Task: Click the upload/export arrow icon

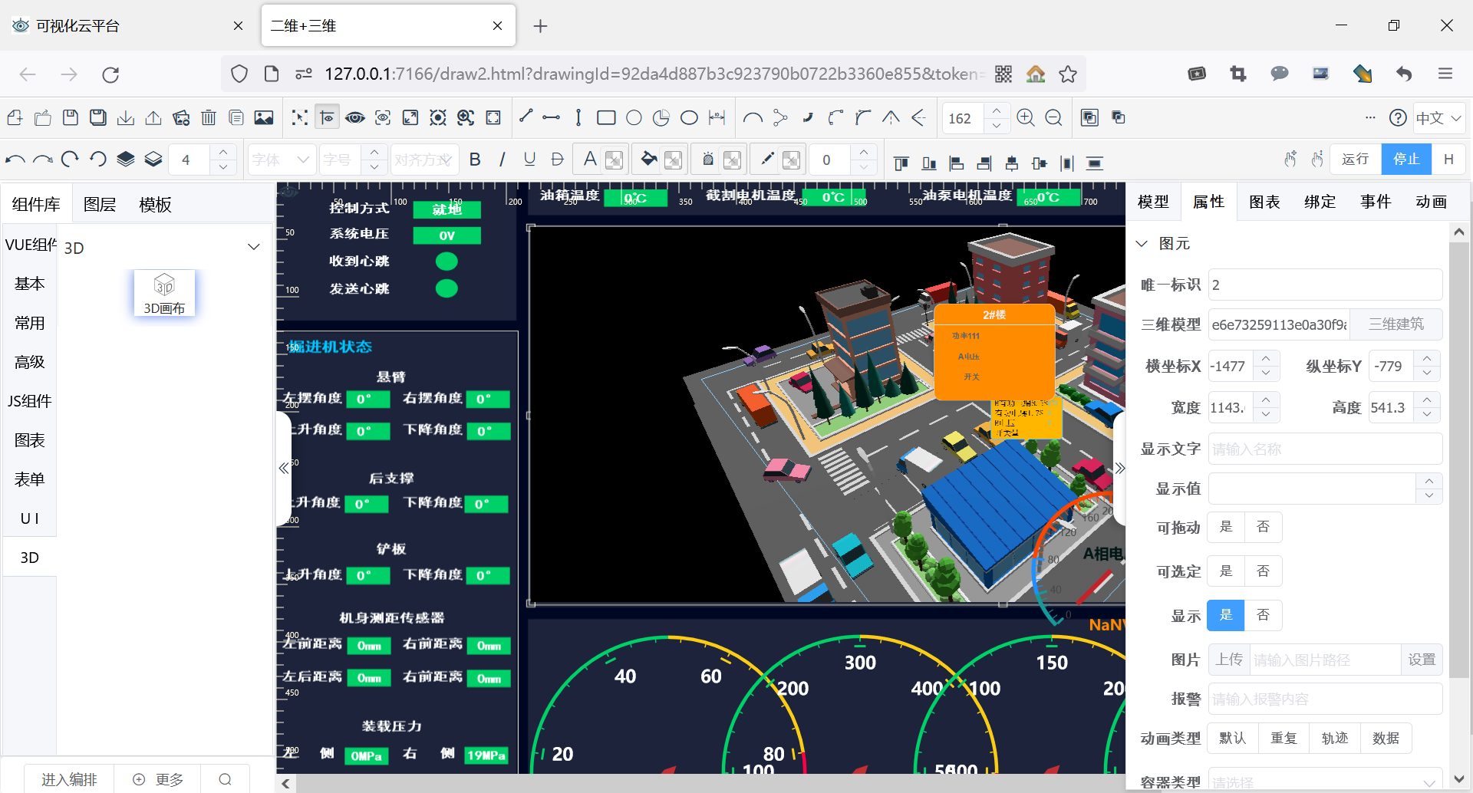Action: pos(153,117)
